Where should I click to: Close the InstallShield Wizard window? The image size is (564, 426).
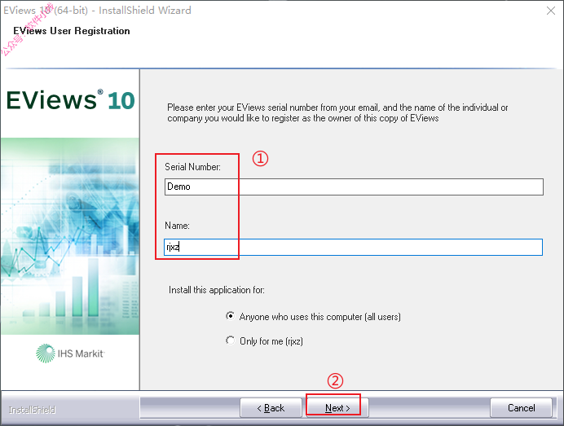pyautogui.click(x=551, y=11)
